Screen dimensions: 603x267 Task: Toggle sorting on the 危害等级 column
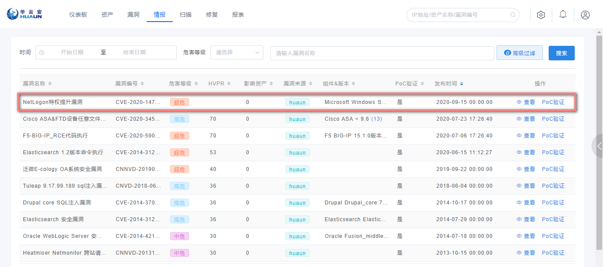tap(196, 83)
